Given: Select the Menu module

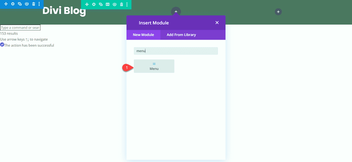Looking at the screenshot, I should 154,66.
